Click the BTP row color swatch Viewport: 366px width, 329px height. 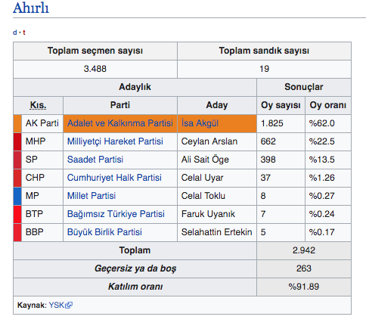click(x=17, y=214)
